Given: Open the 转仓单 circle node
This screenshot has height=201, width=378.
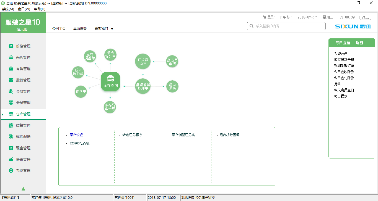Looking at the screenshot, I should point(81,91).
